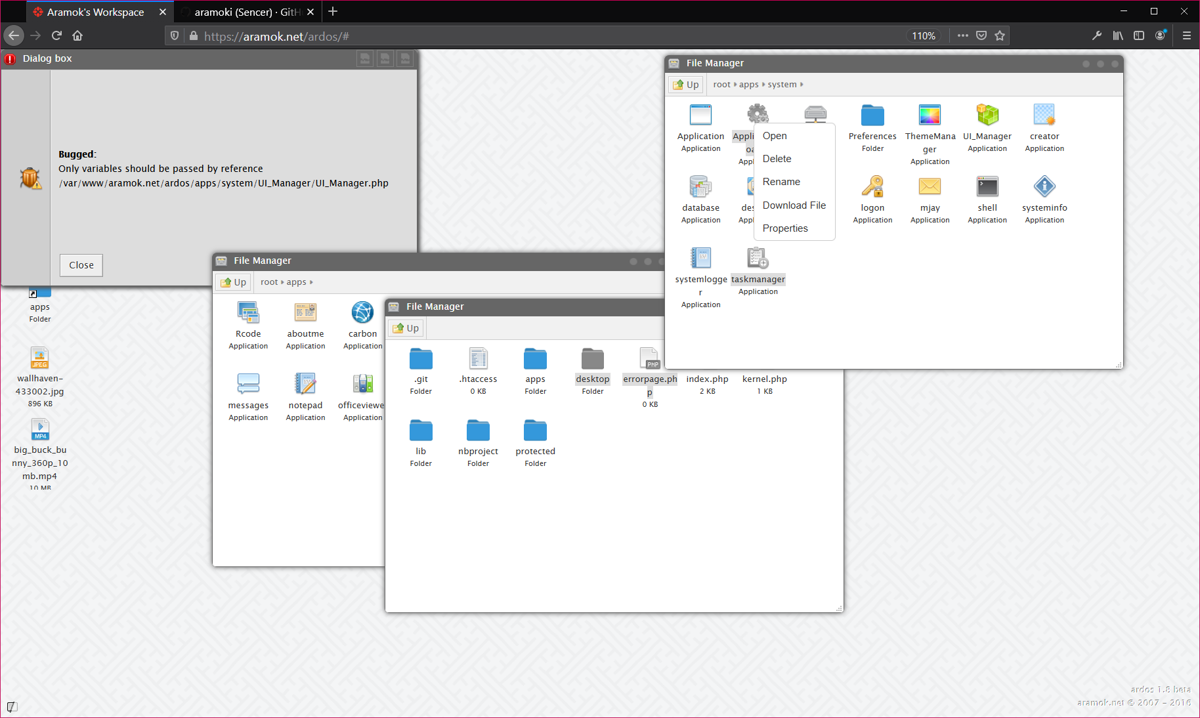Launch the carbon application icon
The height and width of the screenshot is (718, 1200).
pyautogui.click(x=362, y=313)
